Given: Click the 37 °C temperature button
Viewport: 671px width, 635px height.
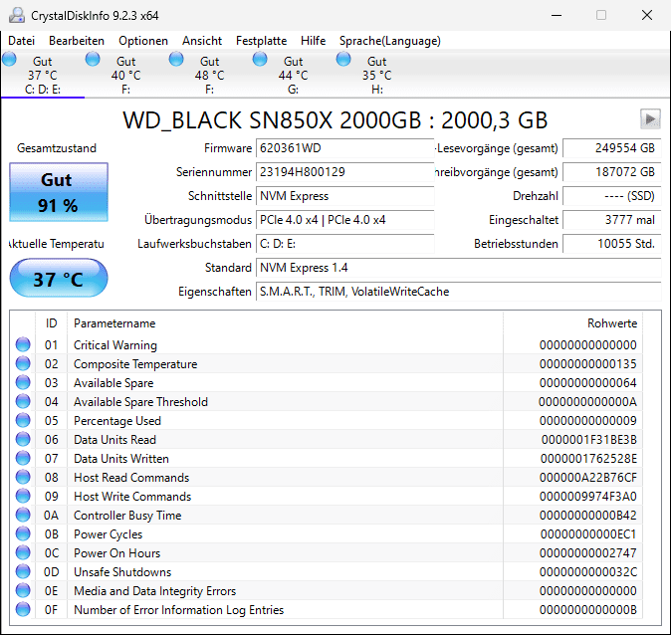Looking at the screenshot, I should 59,278.
